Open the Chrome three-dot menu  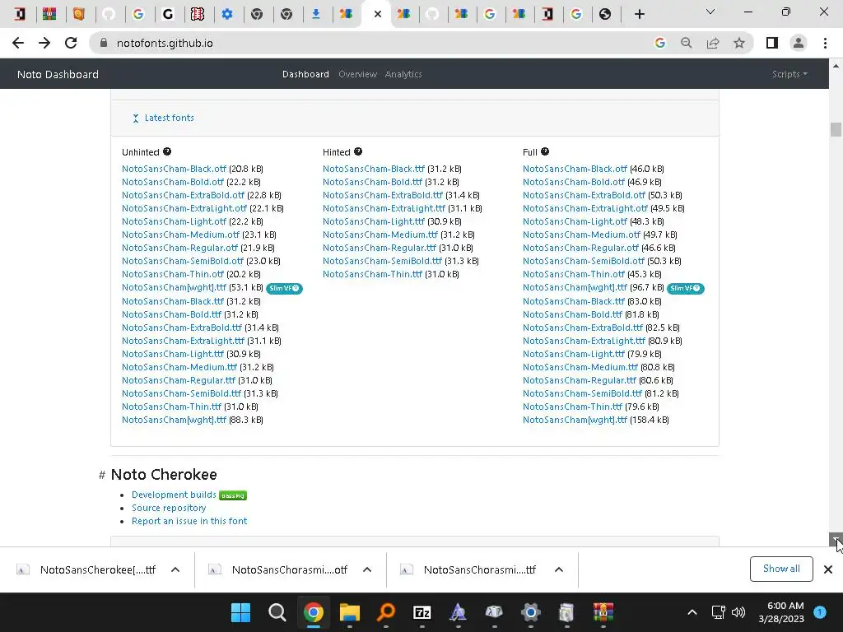point(825,43)
